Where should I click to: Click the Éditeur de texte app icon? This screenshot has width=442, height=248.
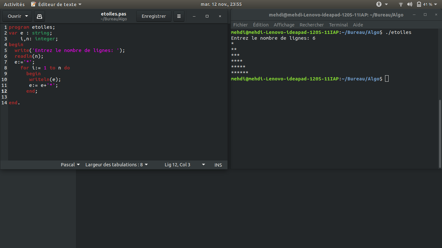[x=33, y=5]
